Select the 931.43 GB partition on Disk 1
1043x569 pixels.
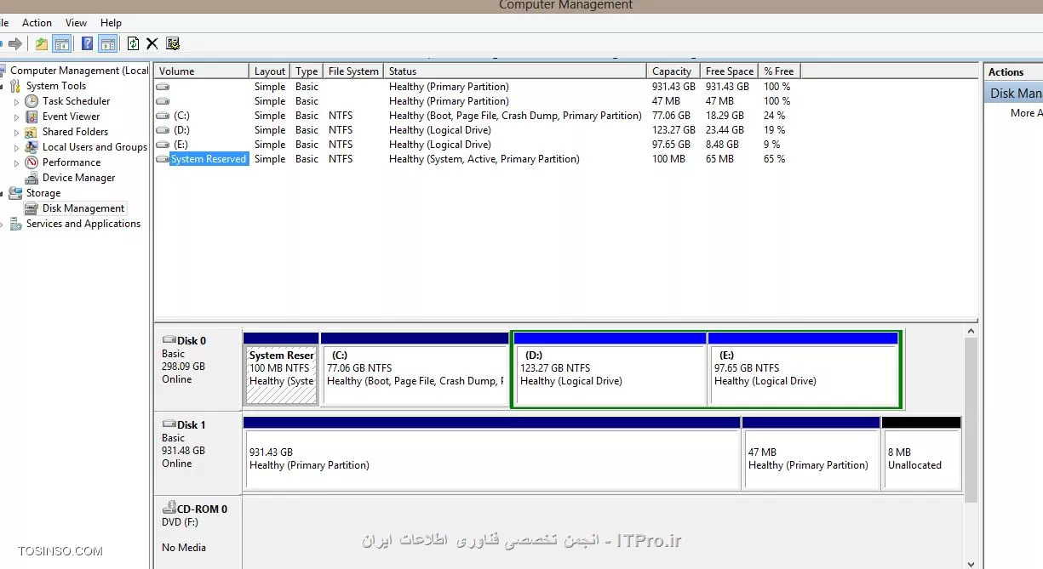pos(491,453)
